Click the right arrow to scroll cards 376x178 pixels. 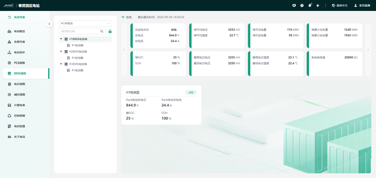[x=368, y=50]
